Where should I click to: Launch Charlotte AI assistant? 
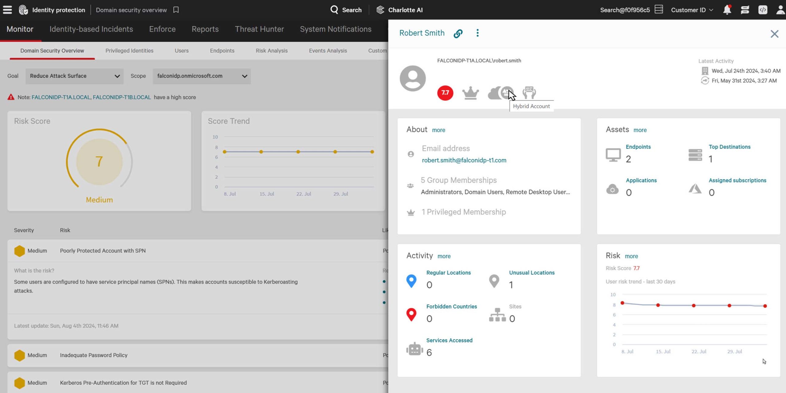point(399,10)
